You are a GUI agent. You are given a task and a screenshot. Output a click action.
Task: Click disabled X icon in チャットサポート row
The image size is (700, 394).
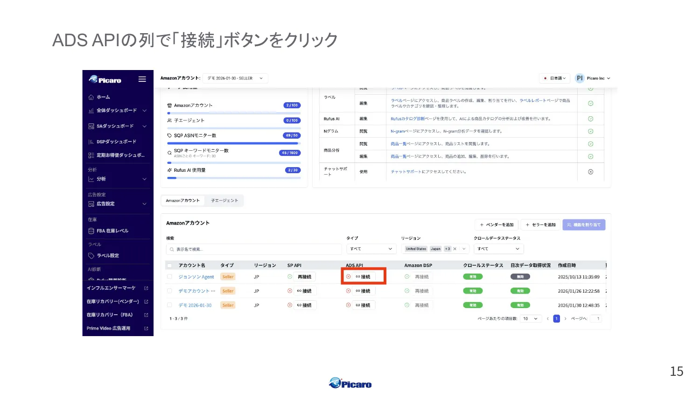[591, 172]
